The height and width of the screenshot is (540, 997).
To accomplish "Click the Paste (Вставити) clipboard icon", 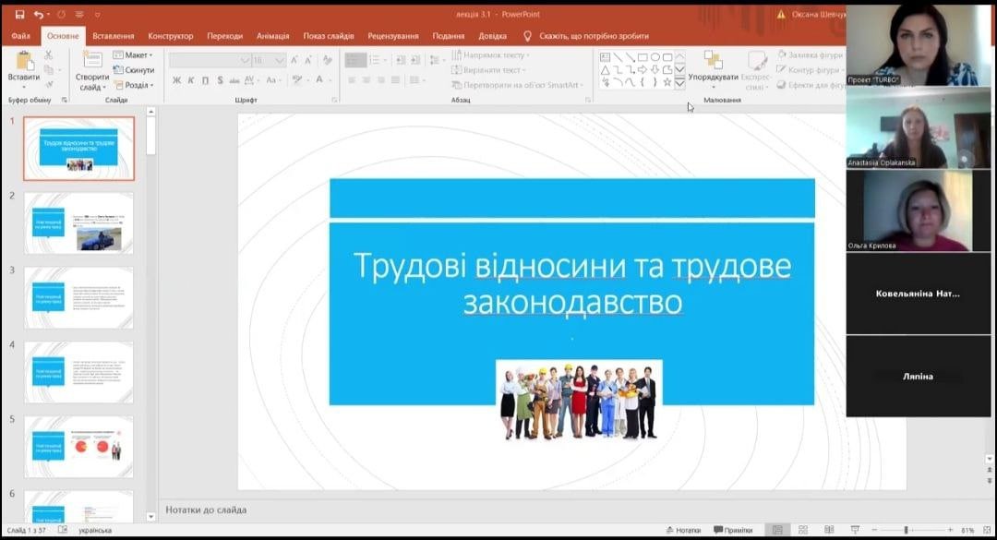I will pyautogui.click(x=24, y=61).
